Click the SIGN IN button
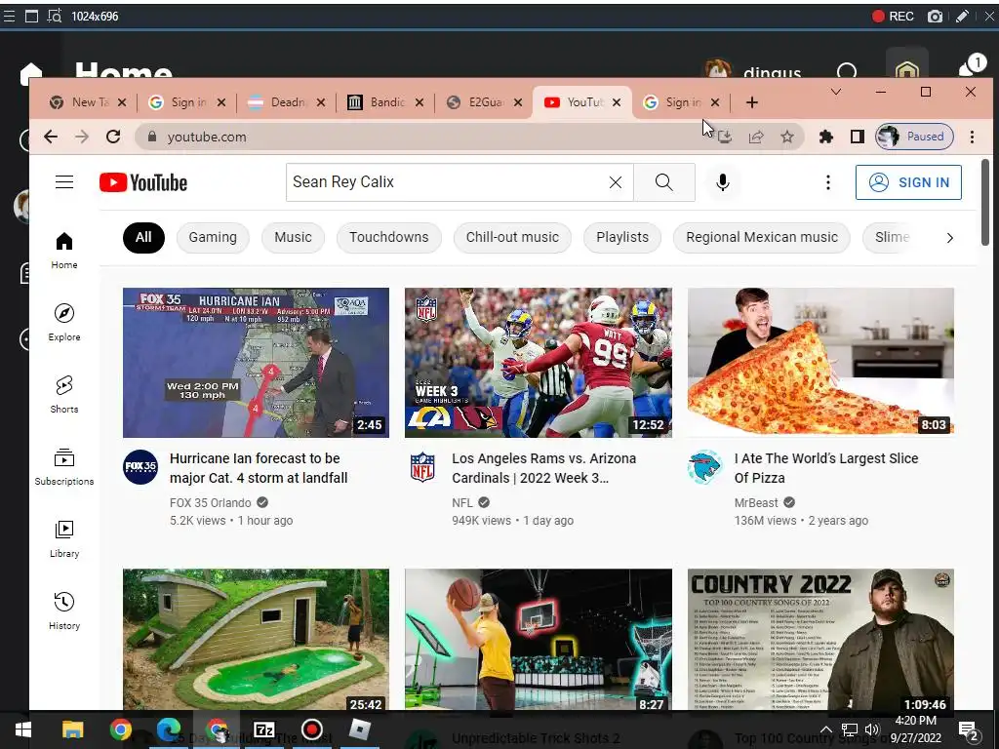Screen dimensions: 999x749 pyautogui.click(x=908, y=182)
